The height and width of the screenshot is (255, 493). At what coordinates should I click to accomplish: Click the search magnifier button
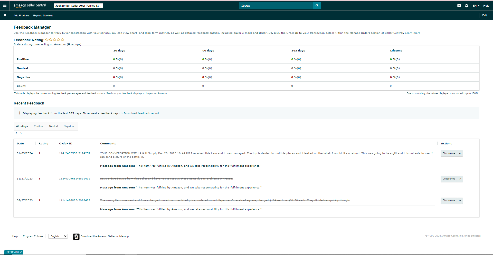(317, 6)
